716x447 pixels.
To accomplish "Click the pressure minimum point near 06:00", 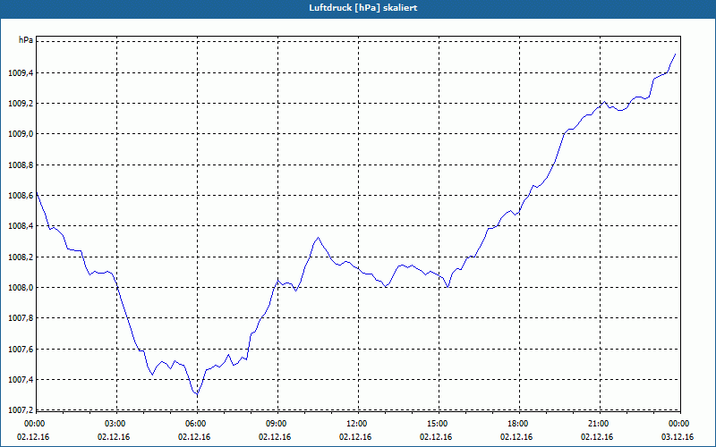I will 197,394.
